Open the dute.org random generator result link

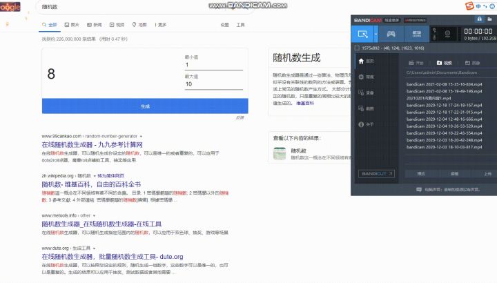point(113,257)
